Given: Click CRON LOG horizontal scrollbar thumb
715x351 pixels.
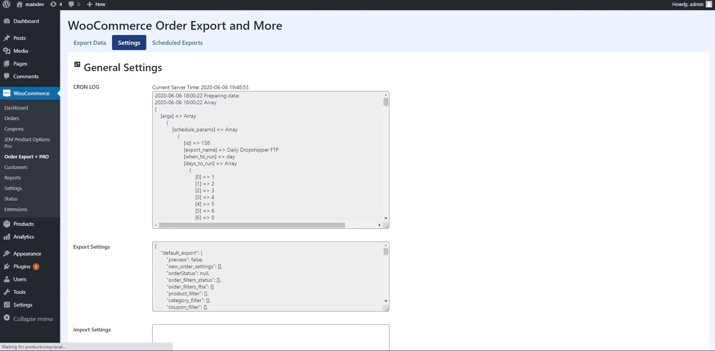Looking at the screenshot, I should 252,225.
